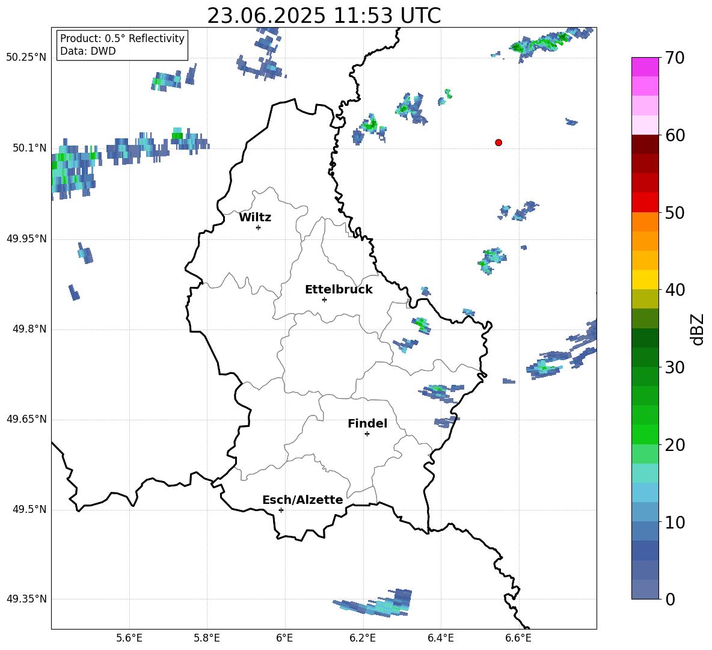The height and width of the screenshot is (650, 712).
Task: Click the title 23.06.2025 11:53 UTC
Action: tap(324, 16)
